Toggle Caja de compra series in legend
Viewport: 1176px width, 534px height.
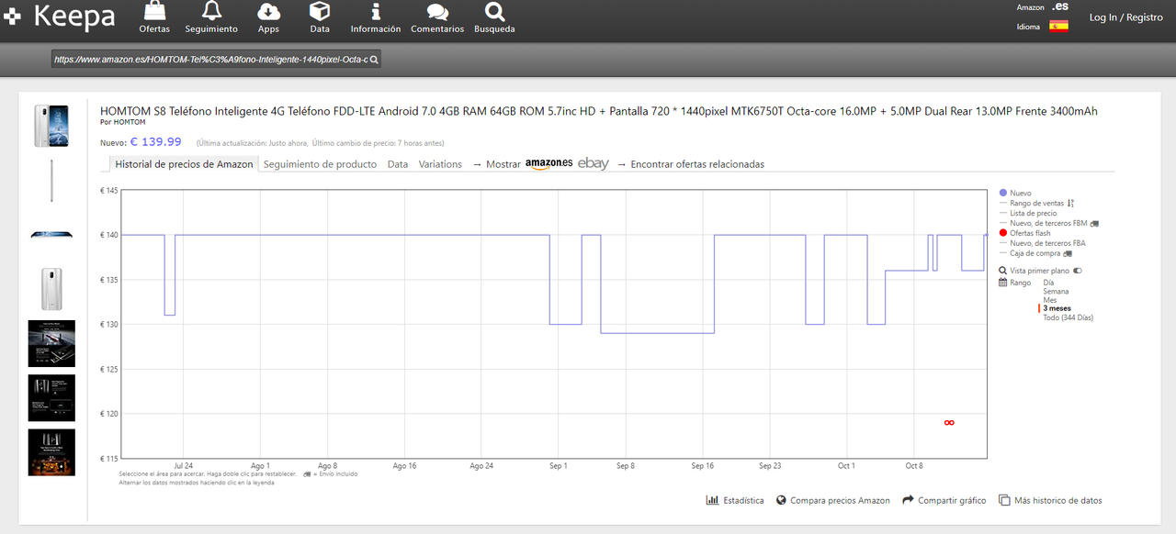coord(1035,253)
